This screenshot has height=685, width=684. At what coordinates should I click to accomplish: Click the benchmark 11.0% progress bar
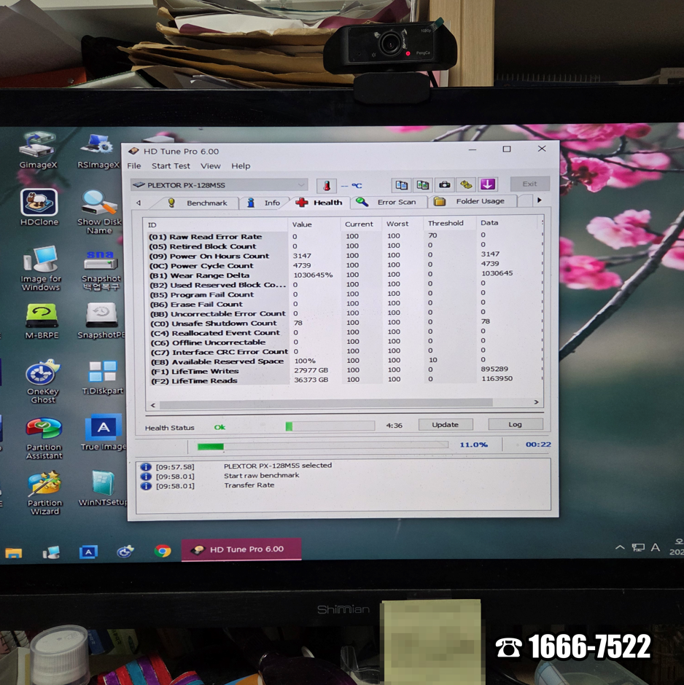[322, 445]
